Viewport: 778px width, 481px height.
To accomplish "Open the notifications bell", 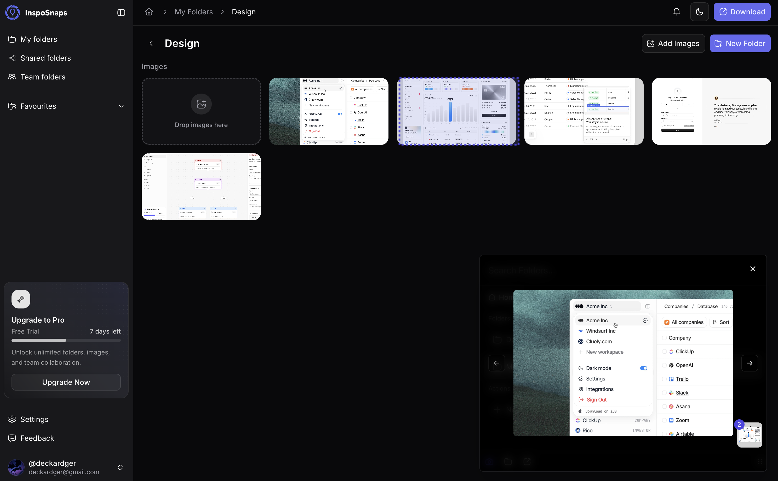I will click(676, 12).
